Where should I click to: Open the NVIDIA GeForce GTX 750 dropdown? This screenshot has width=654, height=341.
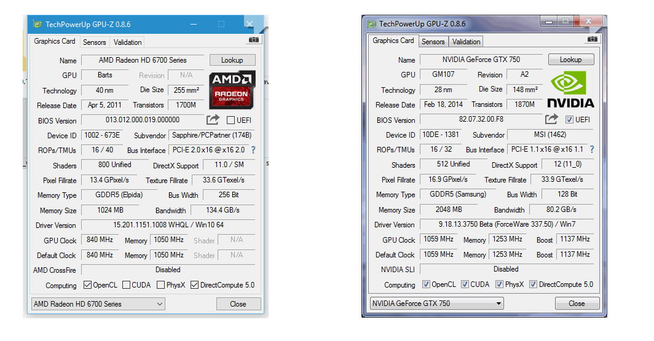tap(436, 303)
